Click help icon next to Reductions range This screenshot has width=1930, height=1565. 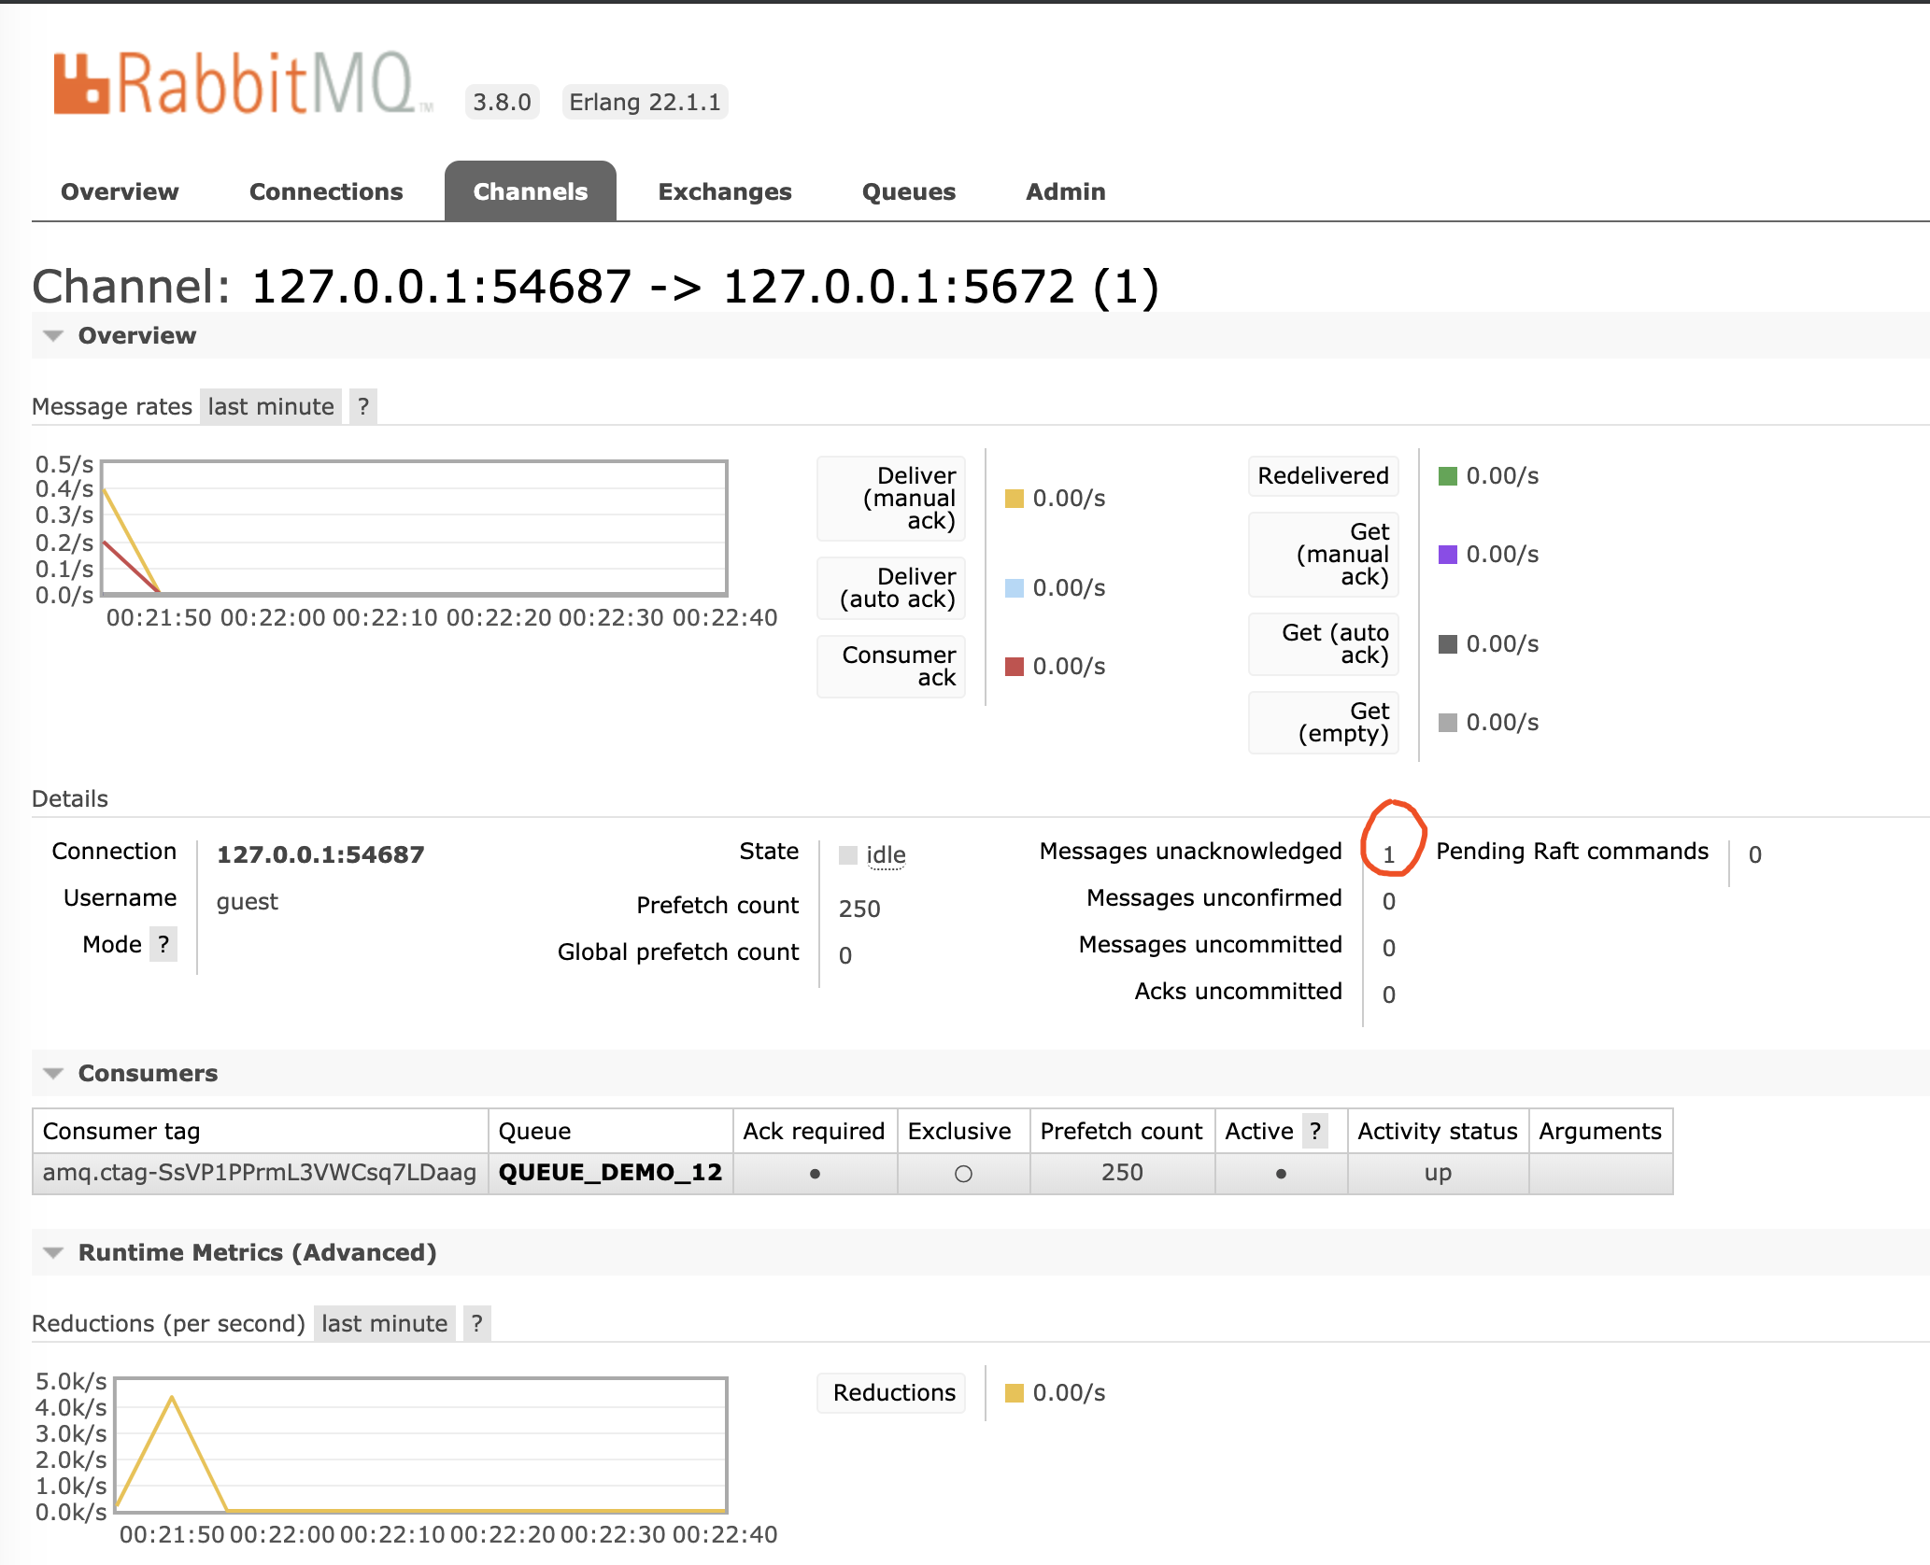coord(476,1323)
